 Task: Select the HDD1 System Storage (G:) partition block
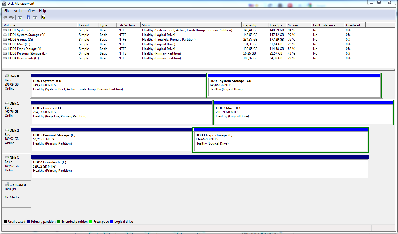(294, 85)
